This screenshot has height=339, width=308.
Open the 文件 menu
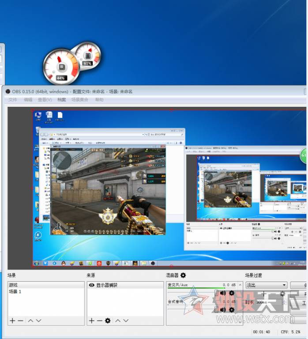[x=12, y=100]
